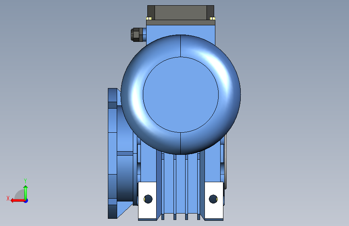Select the right yellow terminal box screw
349x226 pixels.
point(212,18)
